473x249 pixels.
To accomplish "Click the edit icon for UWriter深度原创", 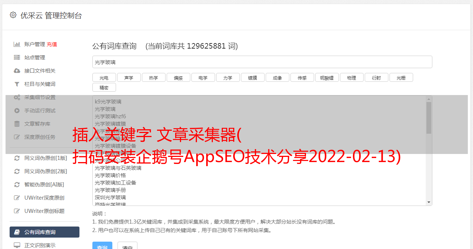I will pos(17,198).
